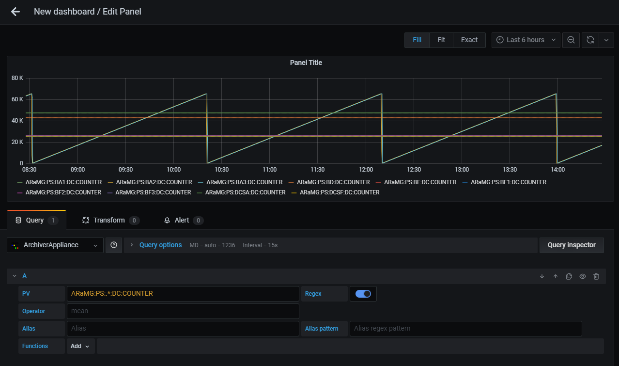Move query A up
Screen dimensions: 619x366
click(x=556, y=276)
